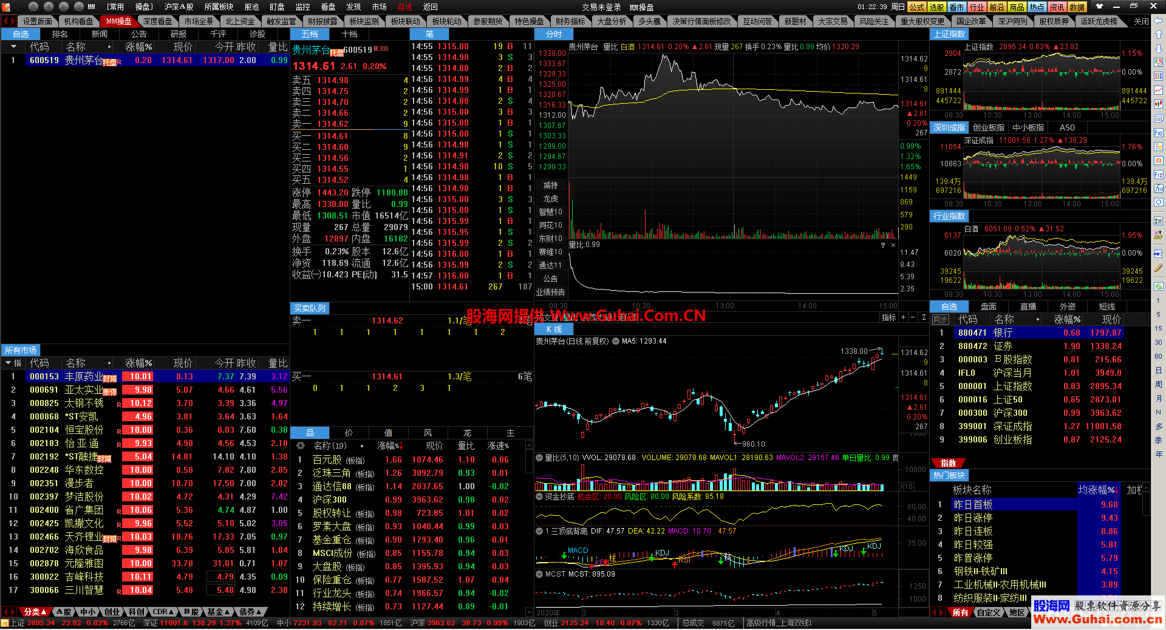Click the 指标 indicator button
The width and height of the screenshot is (1166, 630).
pyautogui.click(x=888, y=317)
